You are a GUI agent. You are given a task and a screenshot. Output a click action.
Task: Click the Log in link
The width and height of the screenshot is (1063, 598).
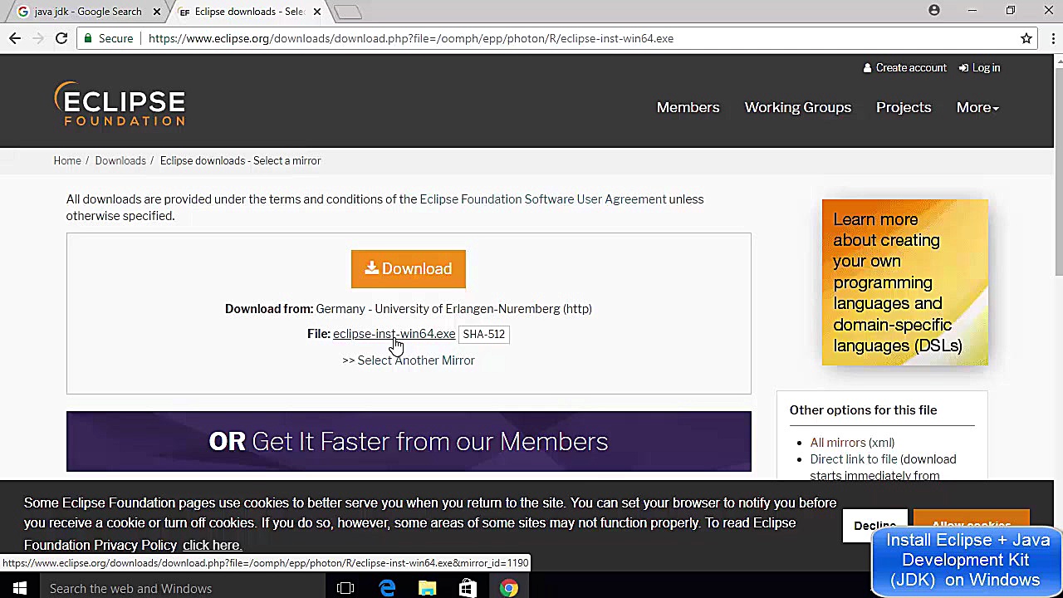pos(979,68)
